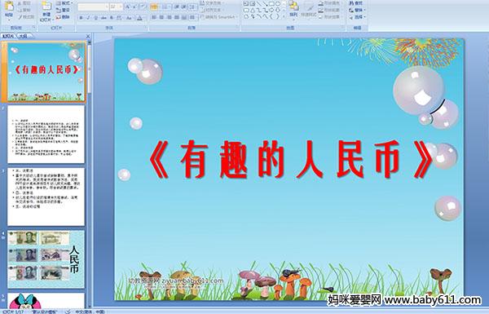Click the Replace button in the editing group
489x314 pixels.
357,10
